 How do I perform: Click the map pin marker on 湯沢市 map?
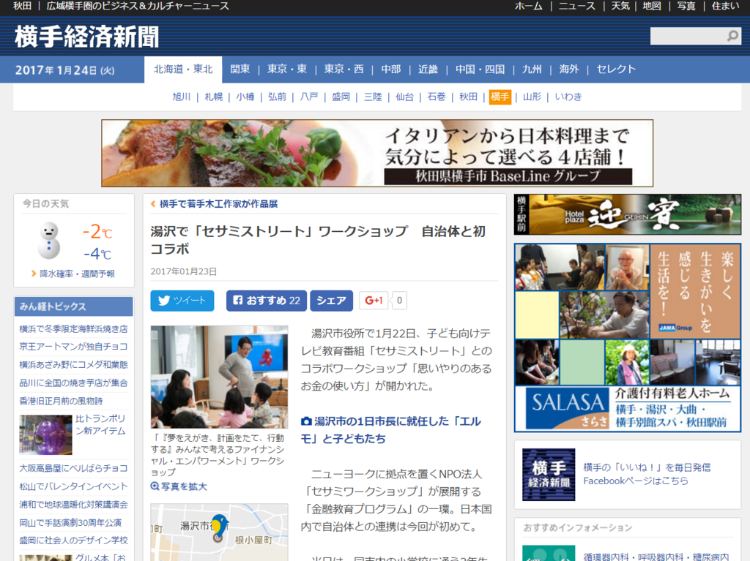click(219, 527)
